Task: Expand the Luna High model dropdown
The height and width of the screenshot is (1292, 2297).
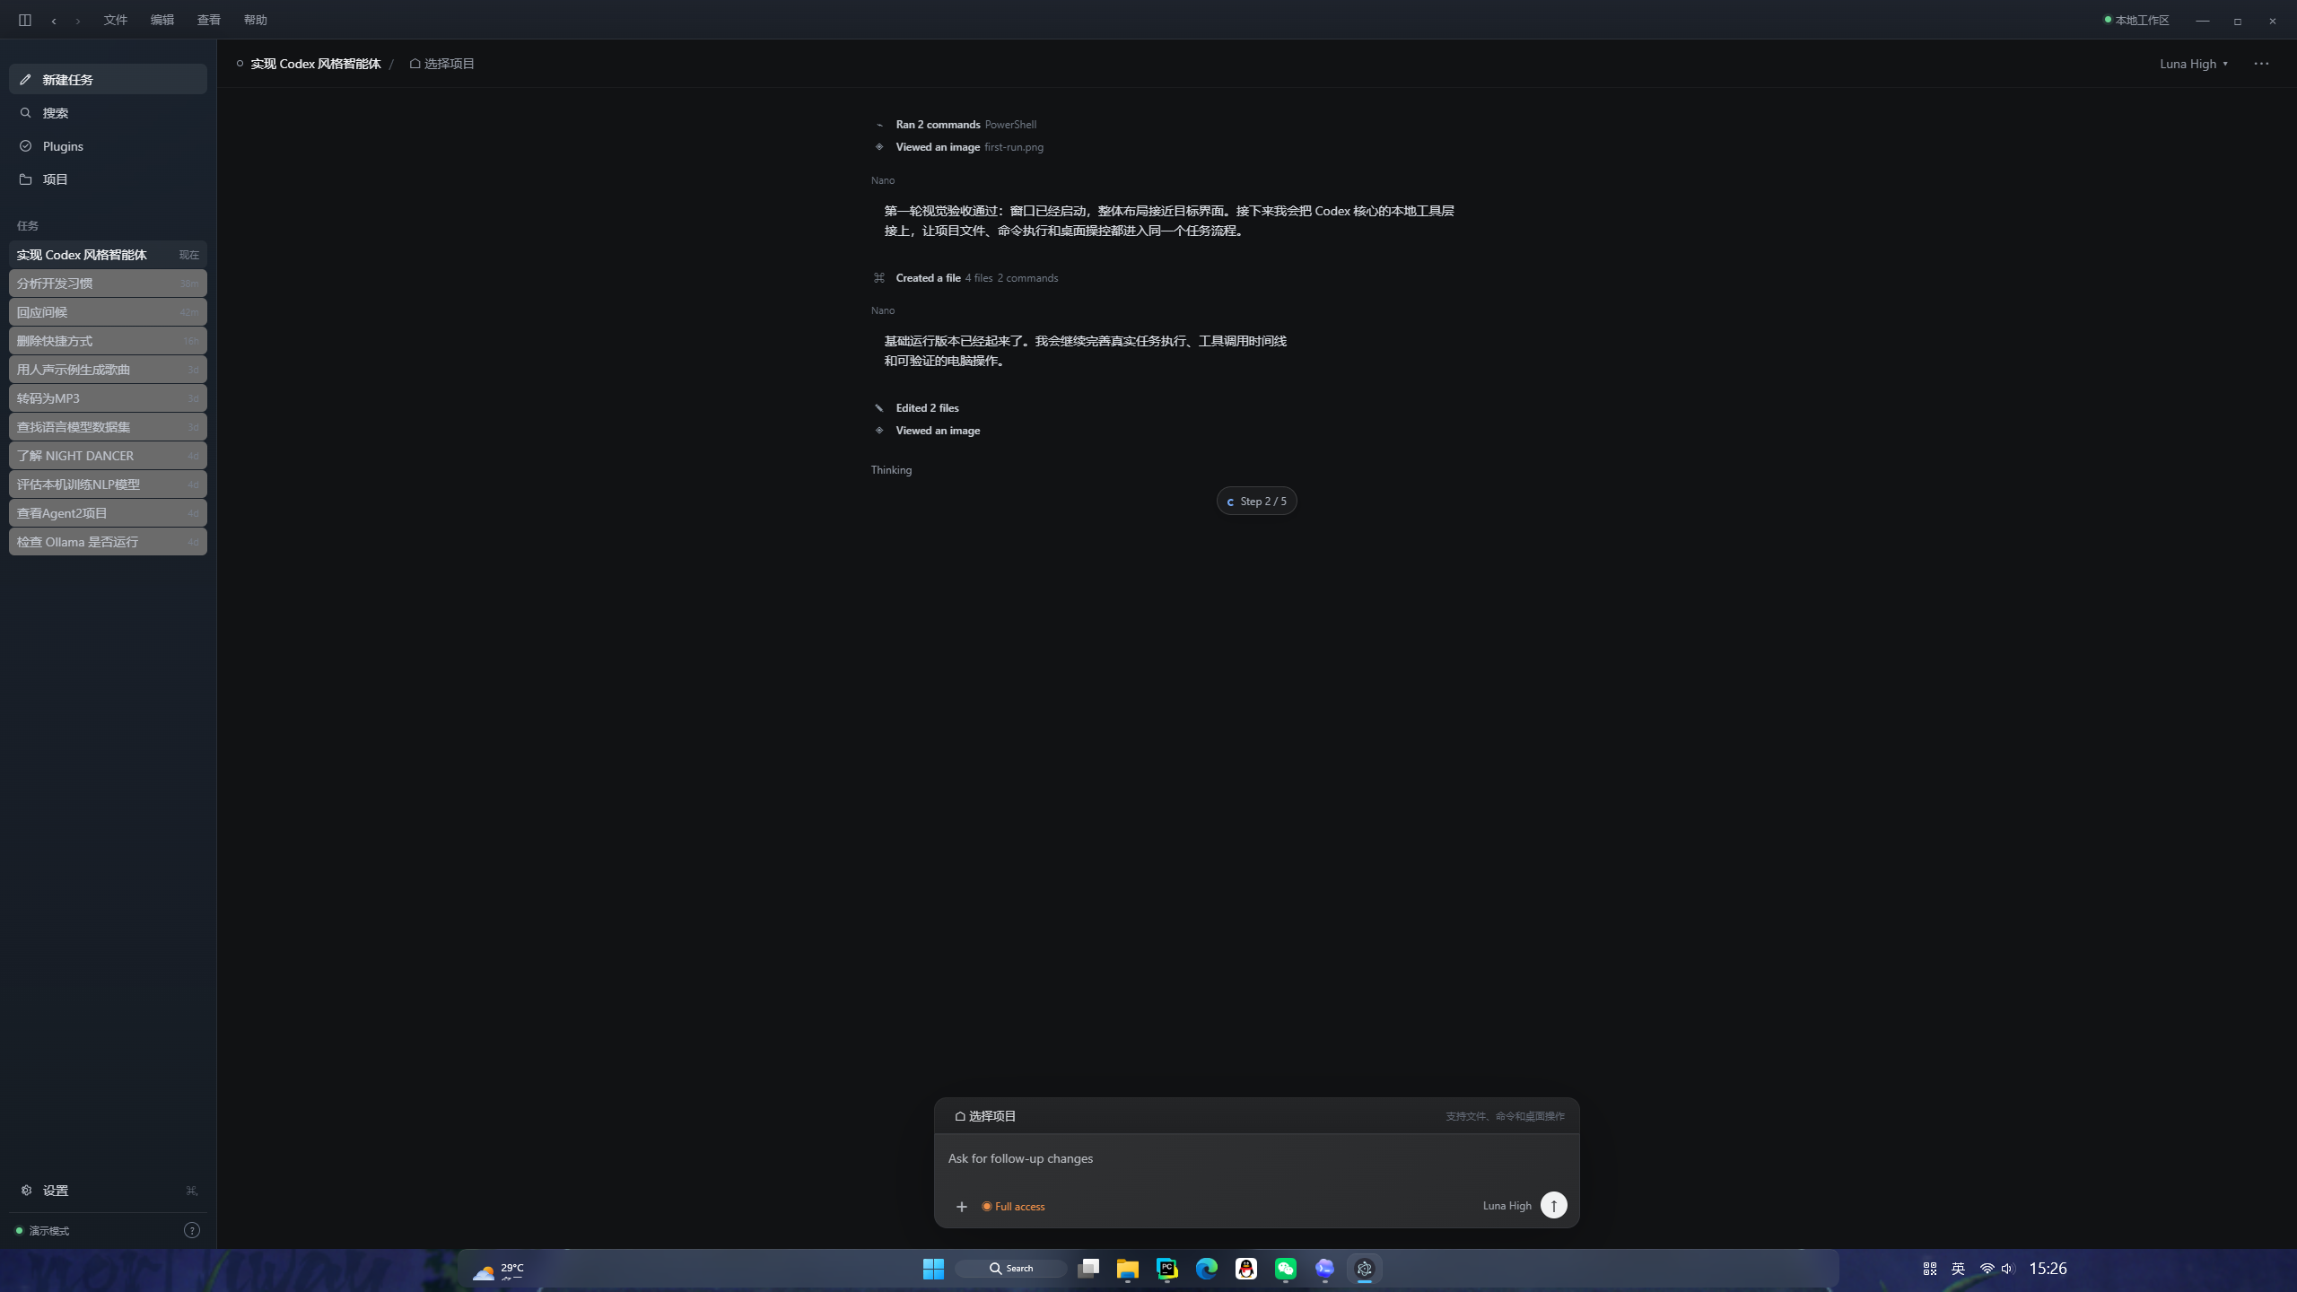Action: click(2194, 64)
